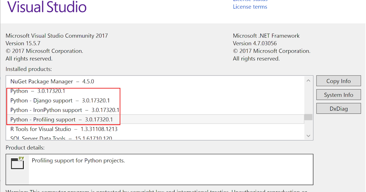Open System Info

pos(339,95)
